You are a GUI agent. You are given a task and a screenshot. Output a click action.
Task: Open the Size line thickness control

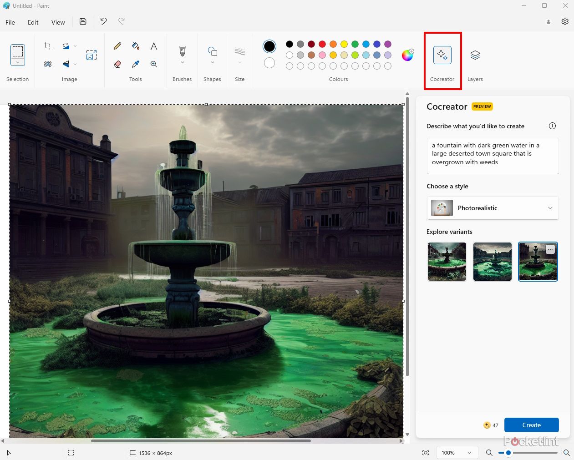coord(240,51)
